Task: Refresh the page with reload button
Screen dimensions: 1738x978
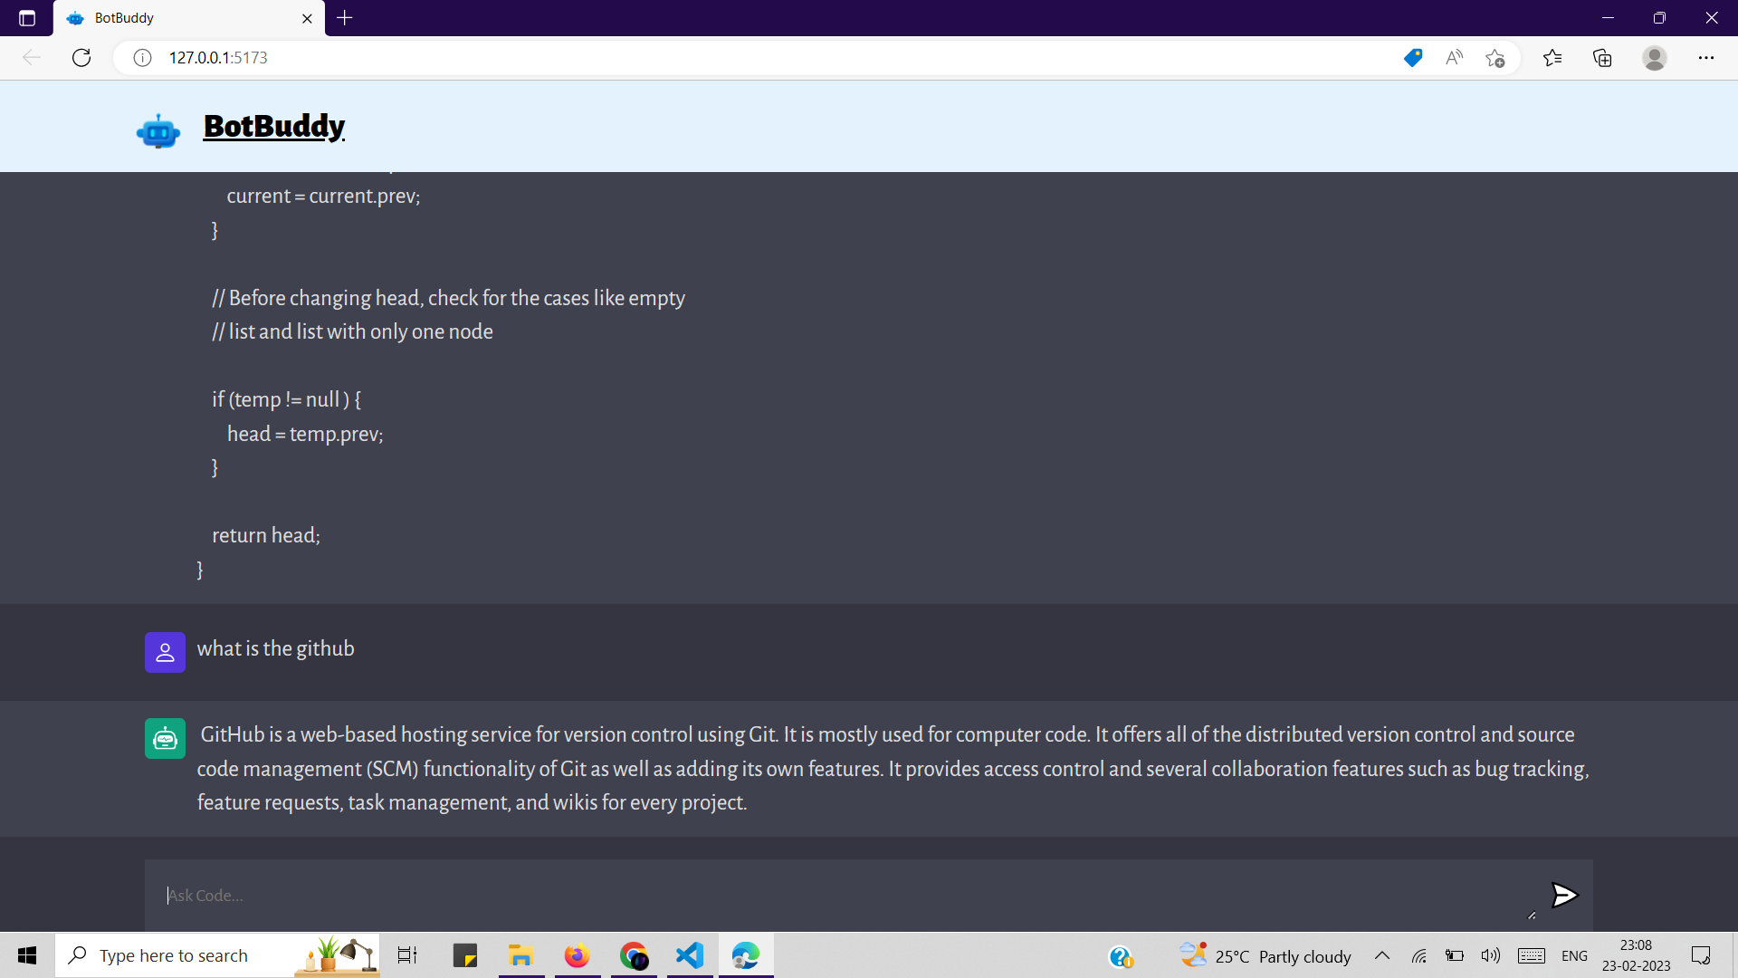Action: [81, 58]
